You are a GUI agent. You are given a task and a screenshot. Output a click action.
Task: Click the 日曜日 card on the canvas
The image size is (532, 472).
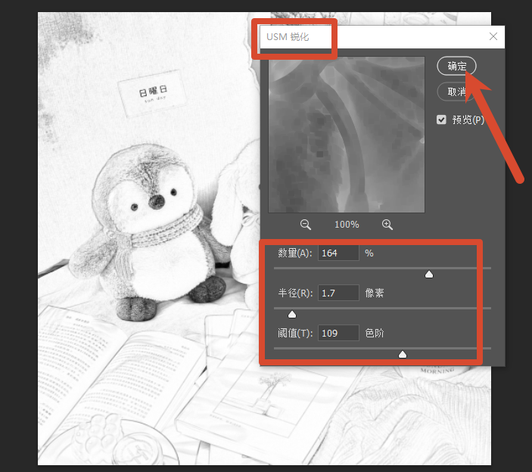coord(152,92)
